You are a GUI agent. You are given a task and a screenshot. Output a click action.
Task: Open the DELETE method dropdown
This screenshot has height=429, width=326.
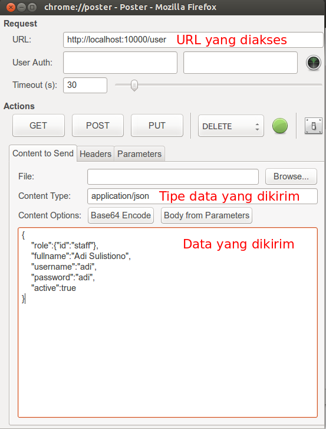(x=231, y=126)
